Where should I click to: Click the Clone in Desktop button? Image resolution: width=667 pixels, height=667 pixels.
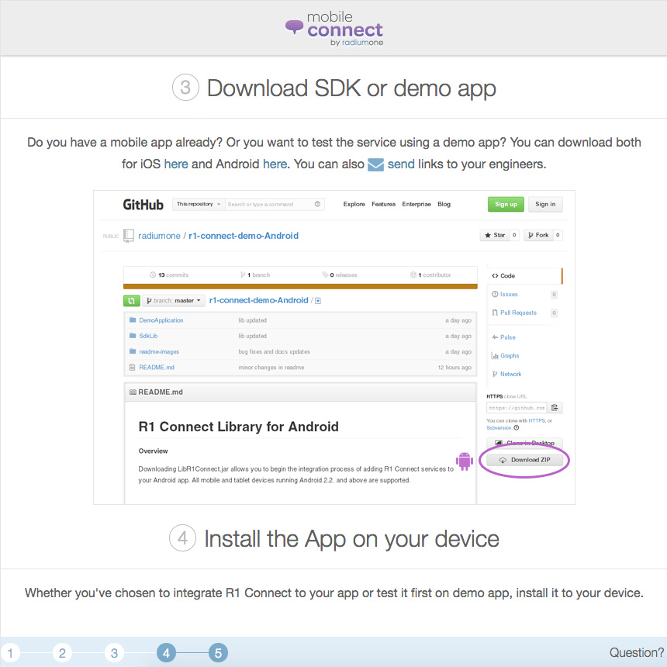[524, 443]
